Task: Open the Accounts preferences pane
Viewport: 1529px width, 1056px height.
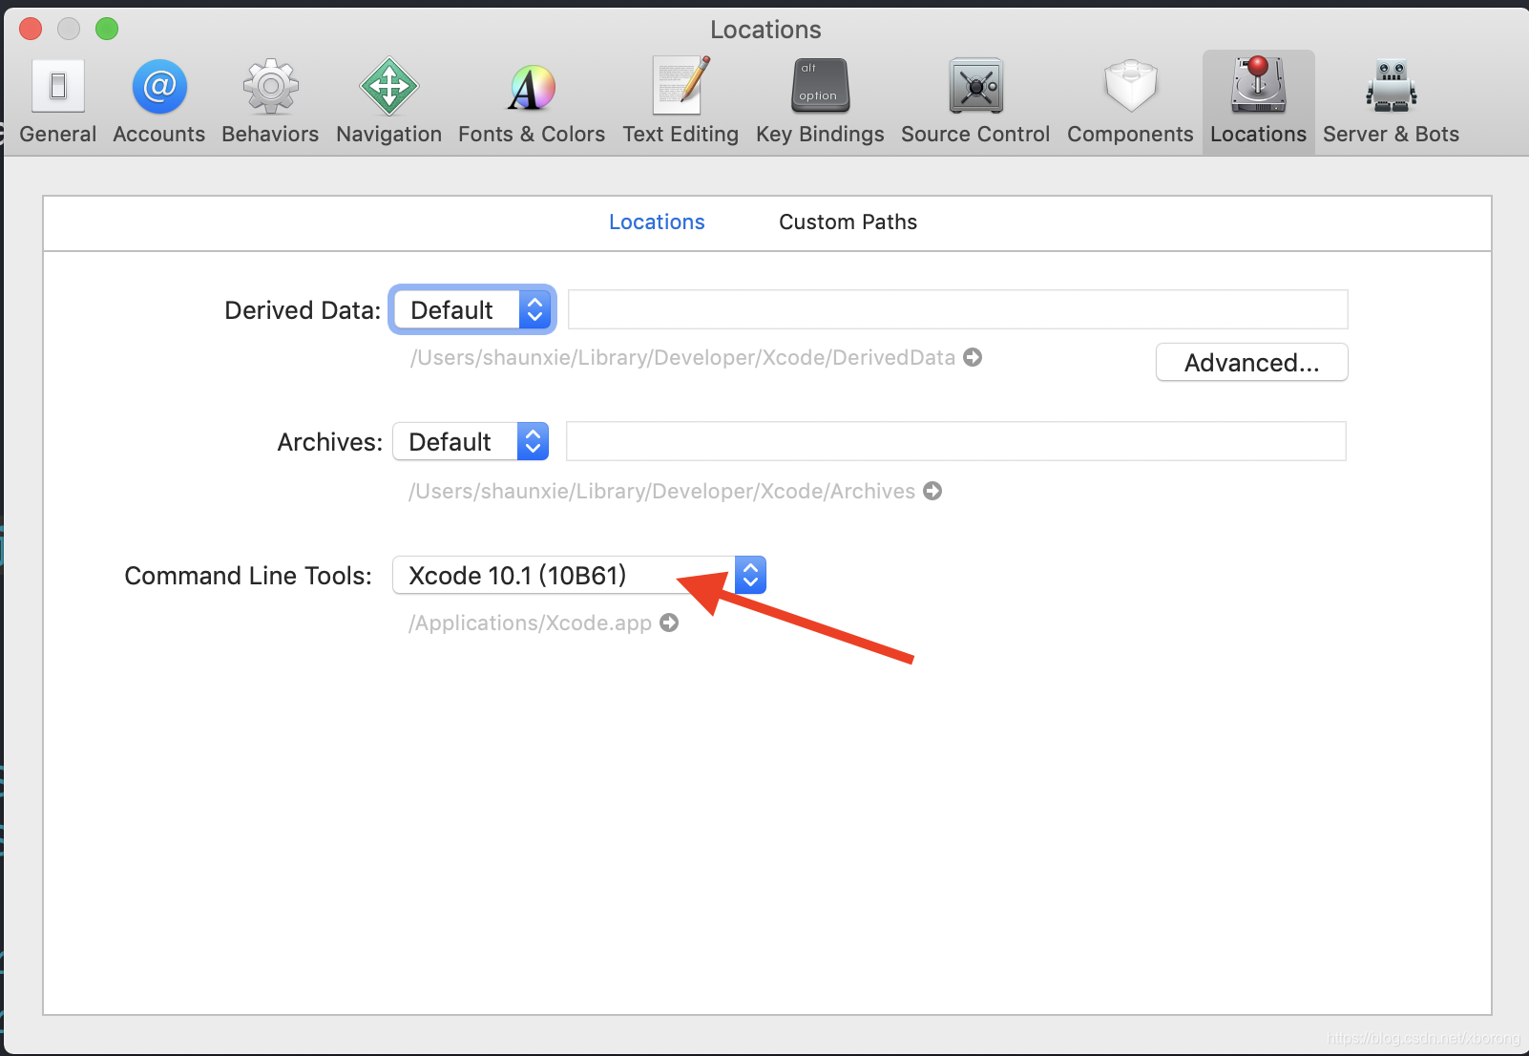Action: (x=158, y=101)
